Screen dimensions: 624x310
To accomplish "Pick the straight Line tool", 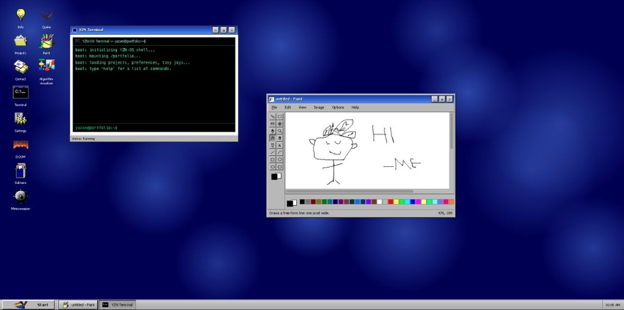I will point(272,152).
